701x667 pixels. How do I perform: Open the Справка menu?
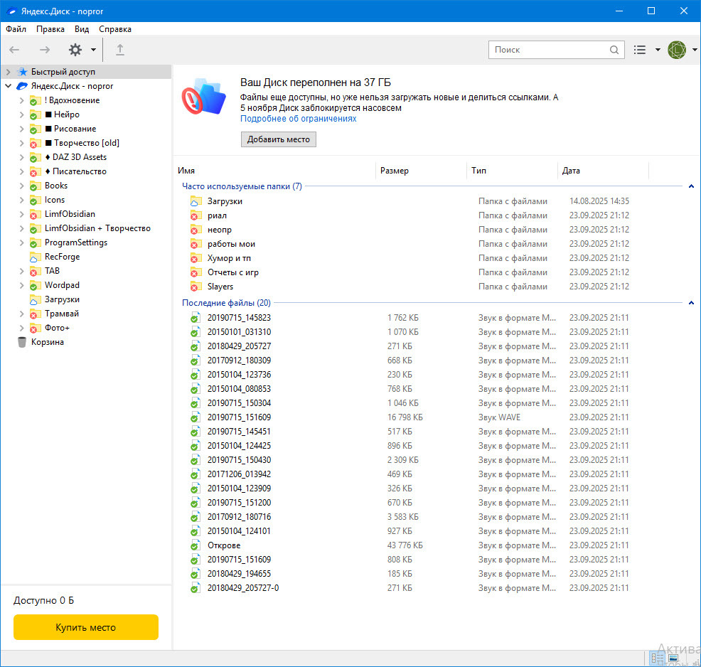pos(114,29)
